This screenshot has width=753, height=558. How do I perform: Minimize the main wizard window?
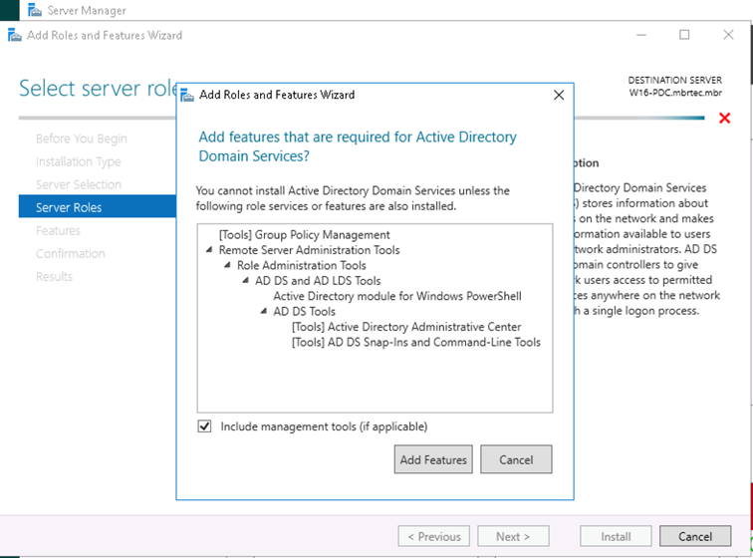tap(641, 35)
